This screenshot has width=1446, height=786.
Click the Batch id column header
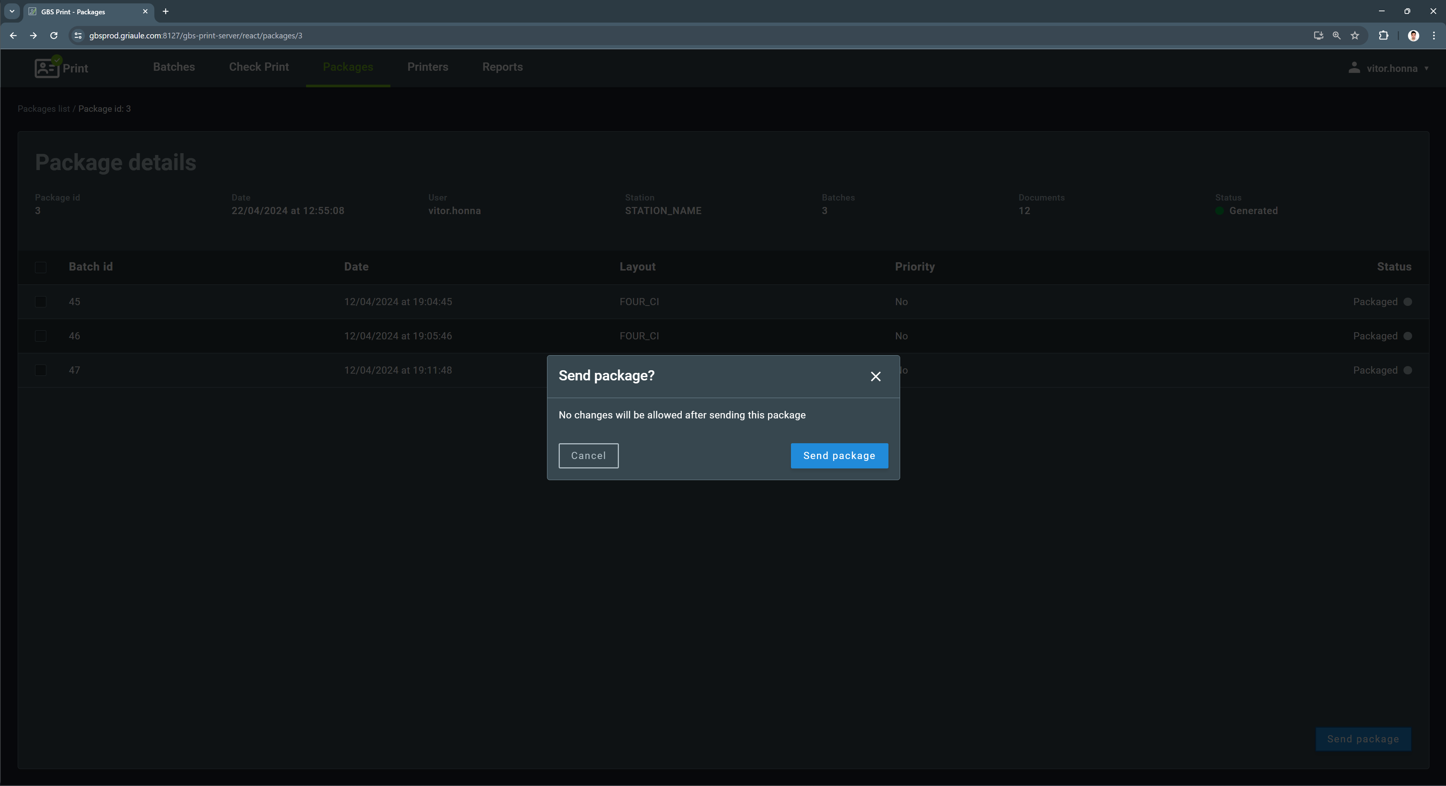click(91, 267)
